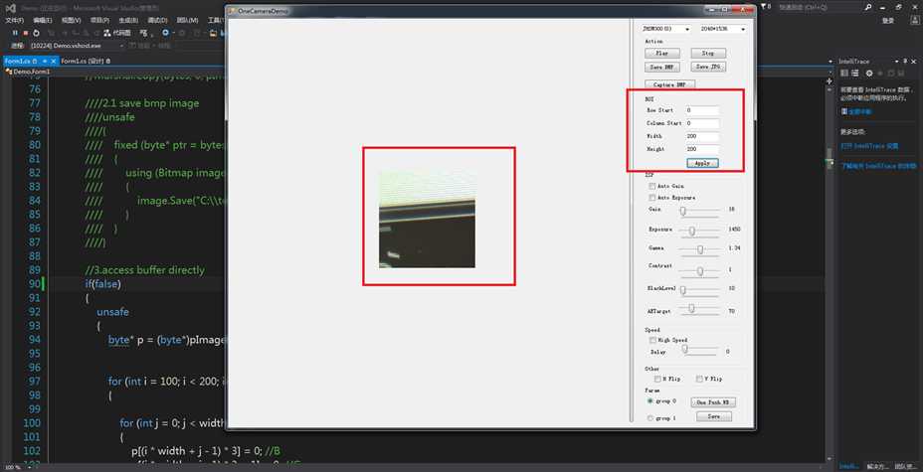Select the group 0 radio button

(x=650, y=400)
